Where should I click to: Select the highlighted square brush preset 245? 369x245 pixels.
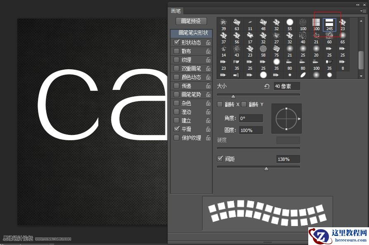329,23
